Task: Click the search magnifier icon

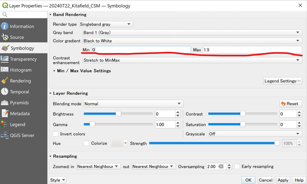Action: (5, 15)
